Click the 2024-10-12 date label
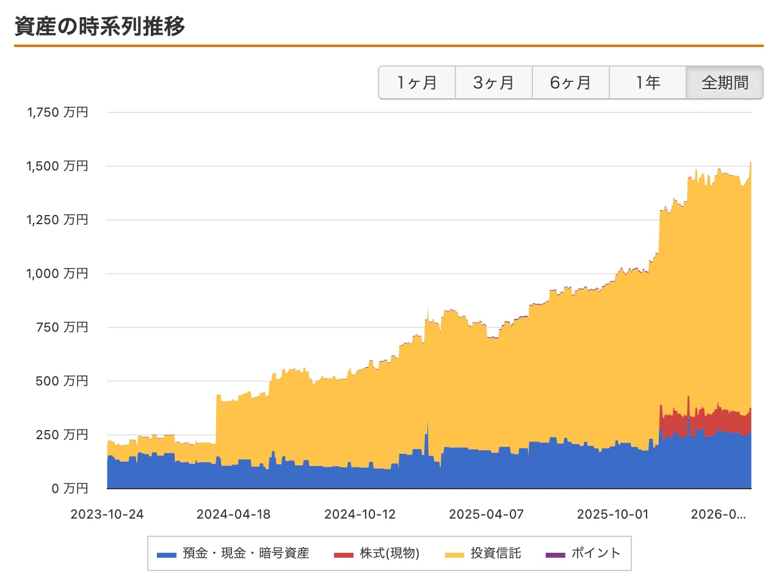The height and width of the screenshot is (587, 773). pyautogui.click(x=360, y=514)
